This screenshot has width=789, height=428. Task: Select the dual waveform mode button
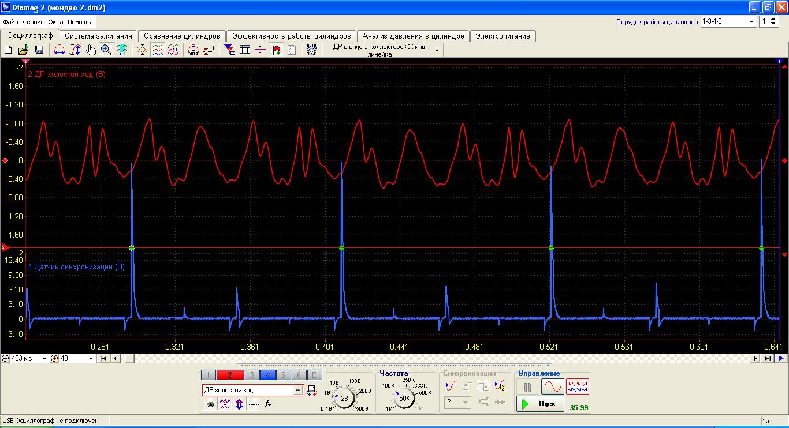coord(578,387)
